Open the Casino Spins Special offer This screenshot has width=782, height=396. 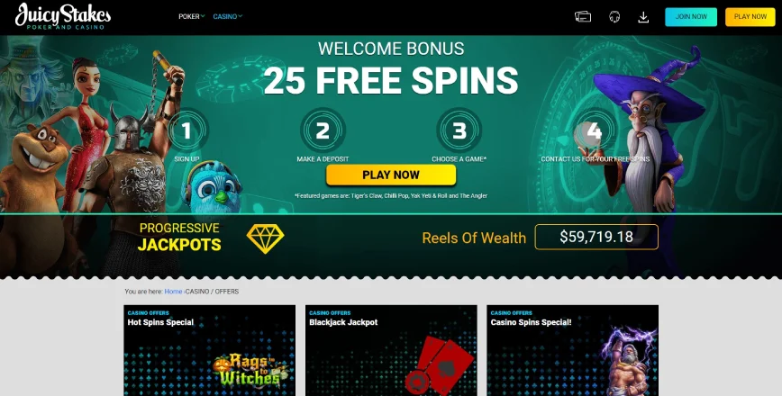point(573,351)
